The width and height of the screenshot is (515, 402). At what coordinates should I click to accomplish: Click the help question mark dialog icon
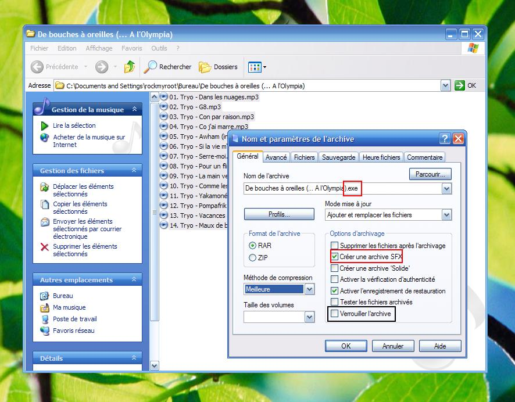(445, 139)
